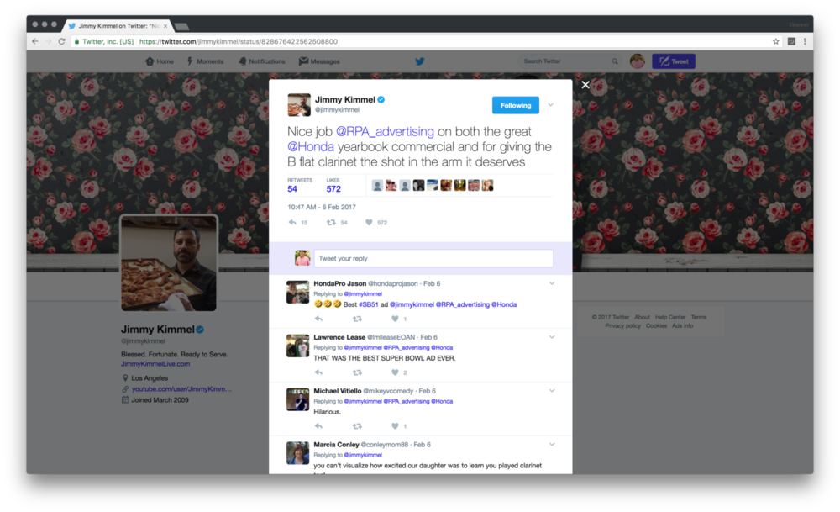Retweet Jimmy Kimmel's main tweet

(331, 223)
